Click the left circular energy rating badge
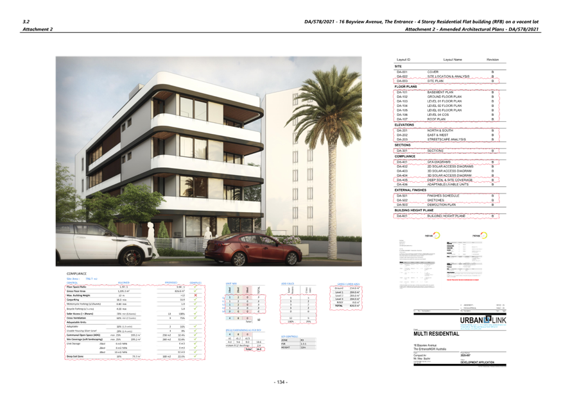Viewport: 561px width, 396px height. (x=436, y=235)
